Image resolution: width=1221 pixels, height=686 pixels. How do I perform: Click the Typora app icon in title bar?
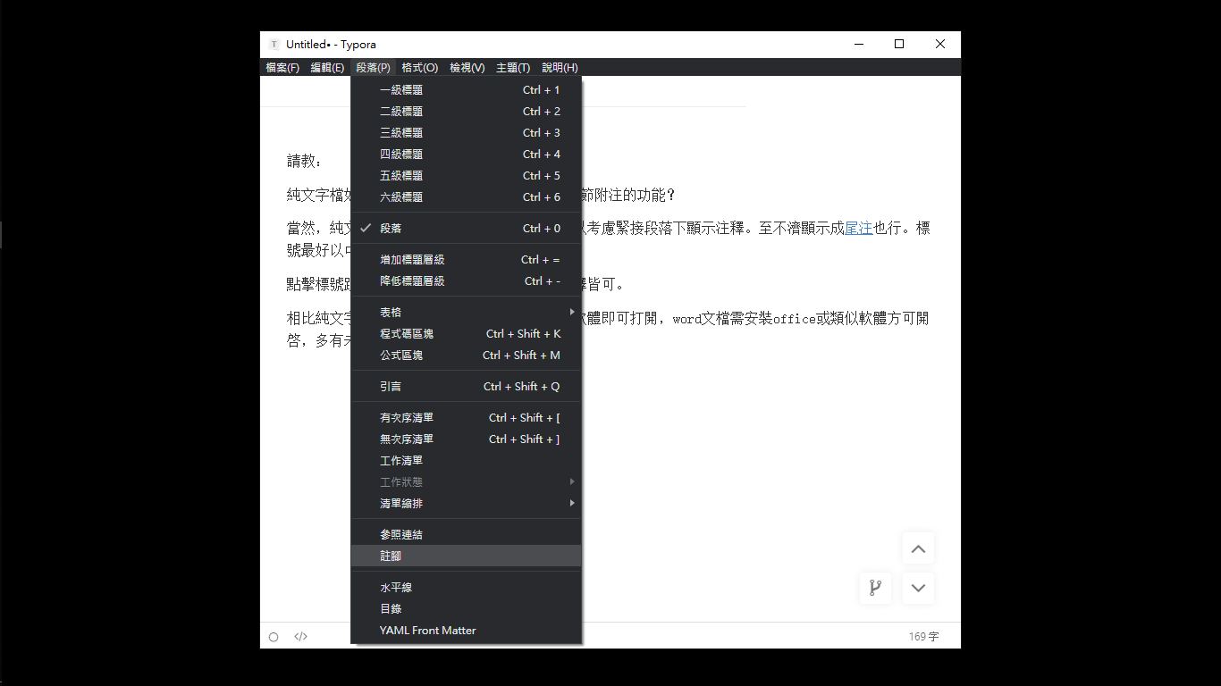point(274,45)
